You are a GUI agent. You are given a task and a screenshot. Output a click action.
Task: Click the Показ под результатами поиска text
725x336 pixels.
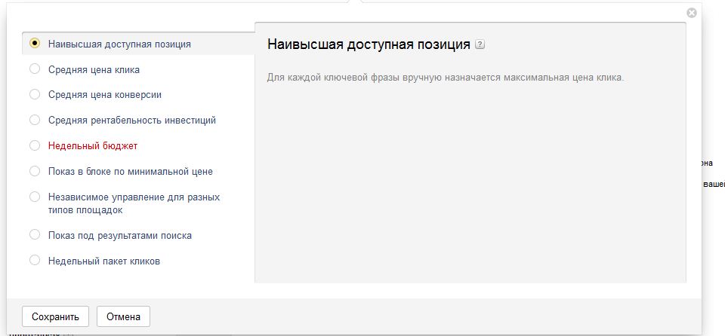pyautogui.click(x=119, y=235)
